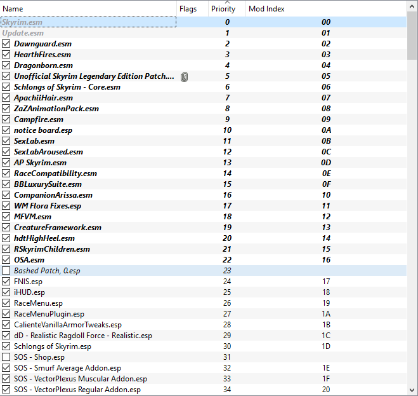Disable the Dragonborn.esm plugin checkbox
The height and width of the screenshot is (396, 418).
(6, 65)
